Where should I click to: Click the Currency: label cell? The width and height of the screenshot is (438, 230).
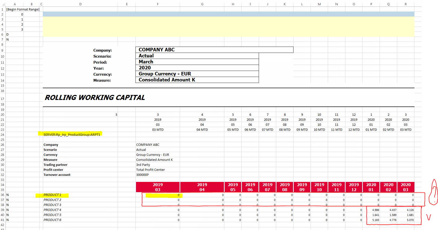coord(102,74)
